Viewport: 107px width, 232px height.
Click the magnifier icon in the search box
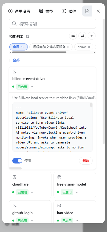tap(14, 24)
